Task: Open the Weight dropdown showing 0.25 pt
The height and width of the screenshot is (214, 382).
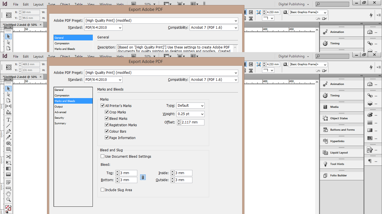Action: pos(190,114)
